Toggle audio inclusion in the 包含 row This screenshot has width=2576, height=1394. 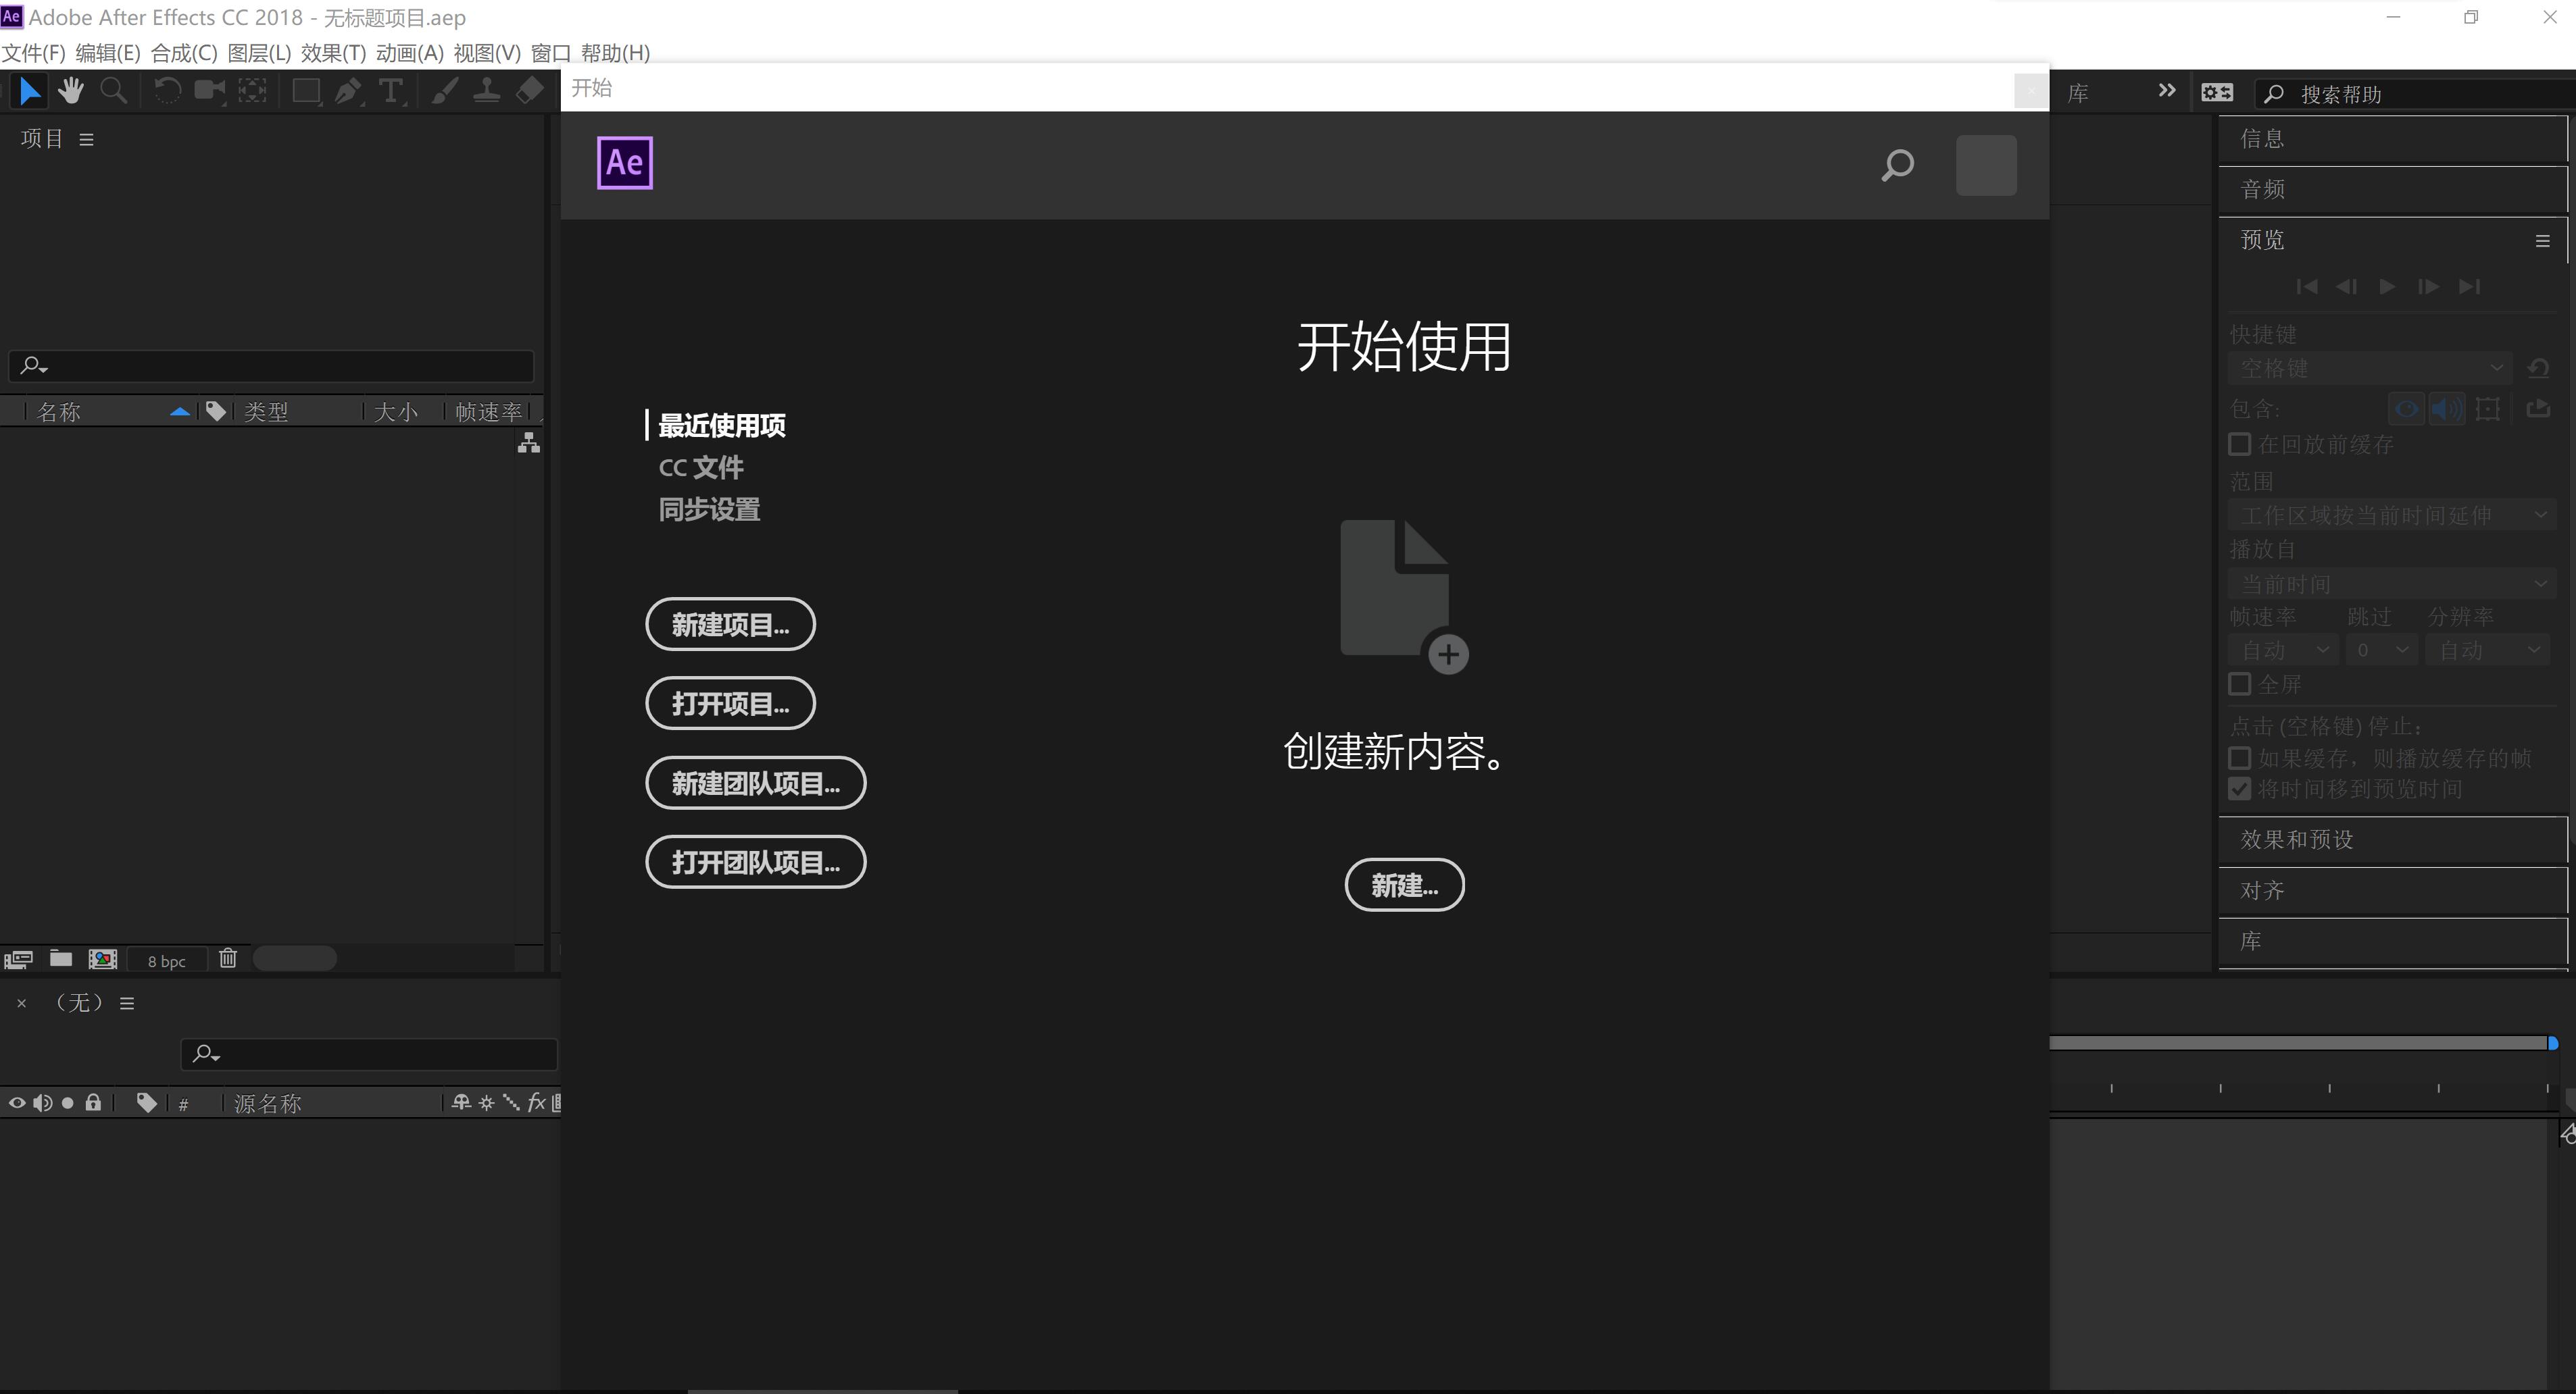coord(2447,409)
